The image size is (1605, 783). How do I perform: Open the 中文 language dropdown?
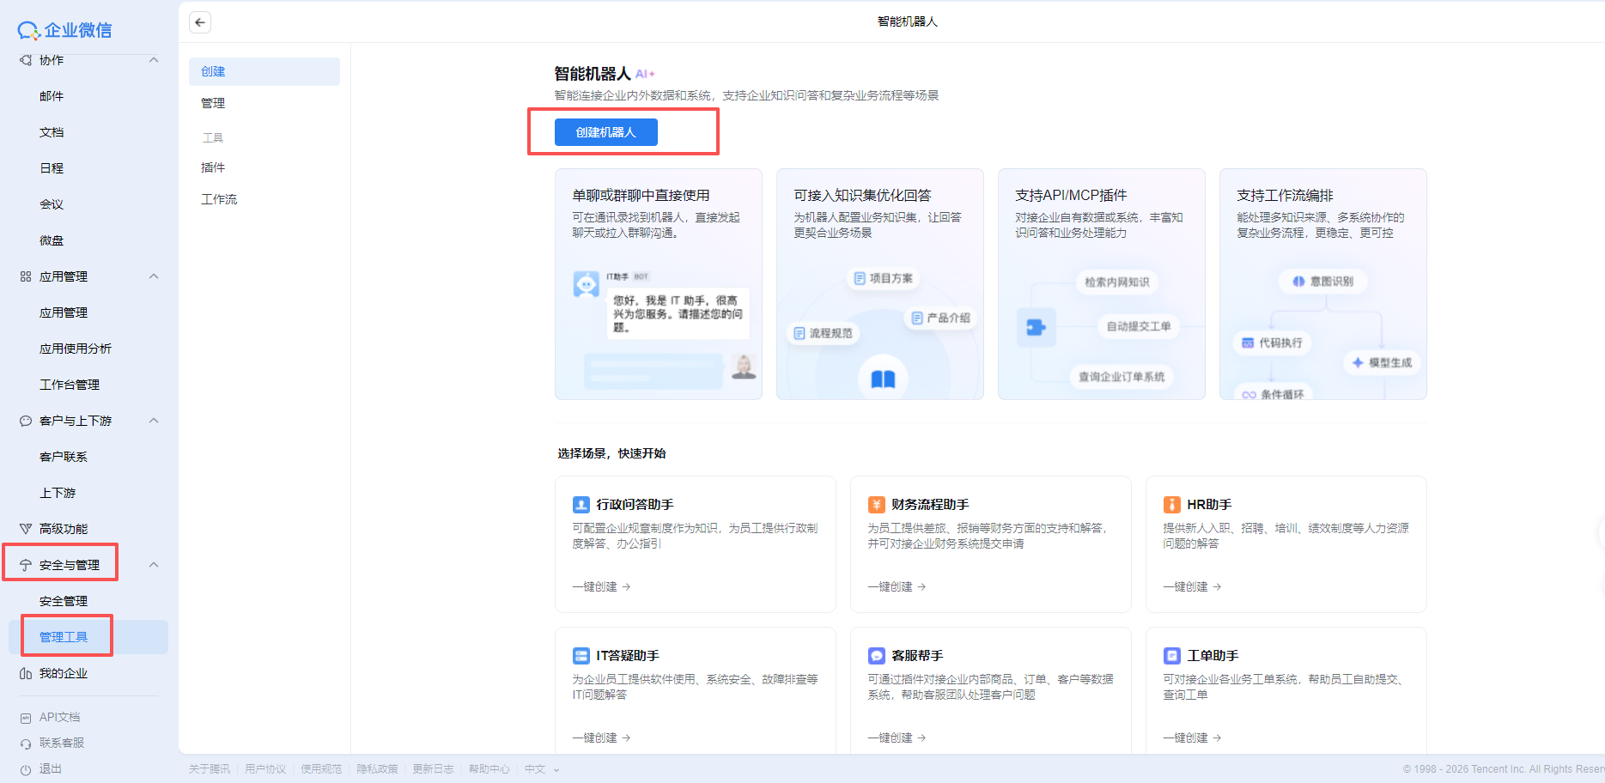(540, 768)
